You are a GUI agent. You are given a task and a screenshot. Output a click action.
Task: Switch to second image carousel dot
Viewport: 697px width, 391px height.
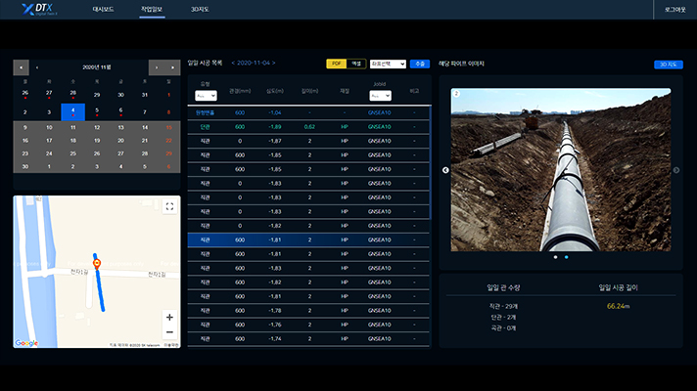[x=566, y=257]
